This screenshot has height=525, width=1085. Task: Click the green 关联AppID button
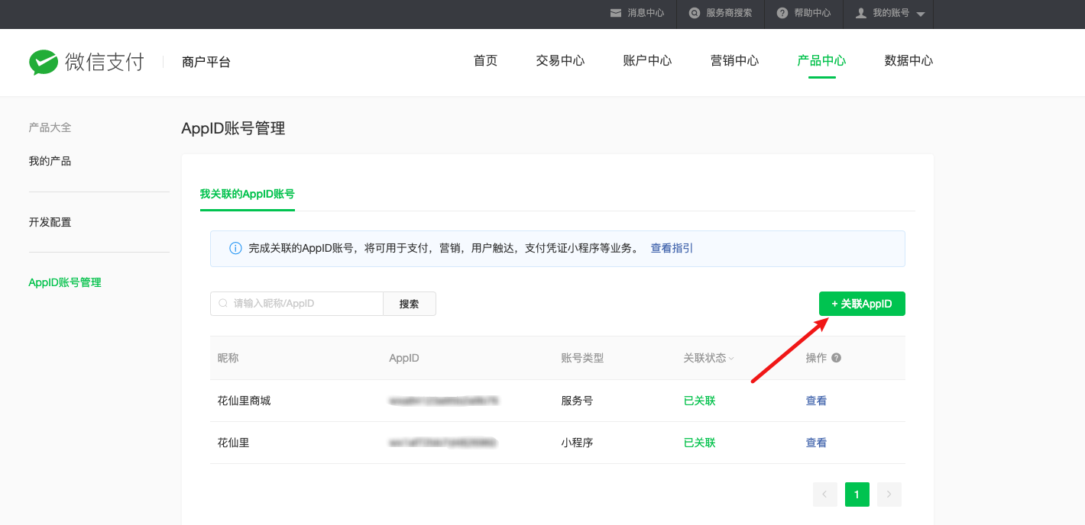click(862, 304)
